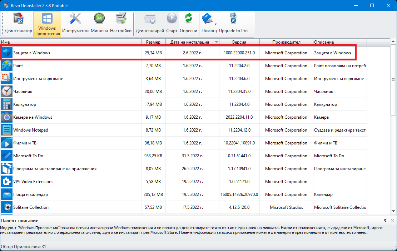Screen dimensions: 397x251
Task: Click size value 933,25 KB
Action: [x=153, y=156]
